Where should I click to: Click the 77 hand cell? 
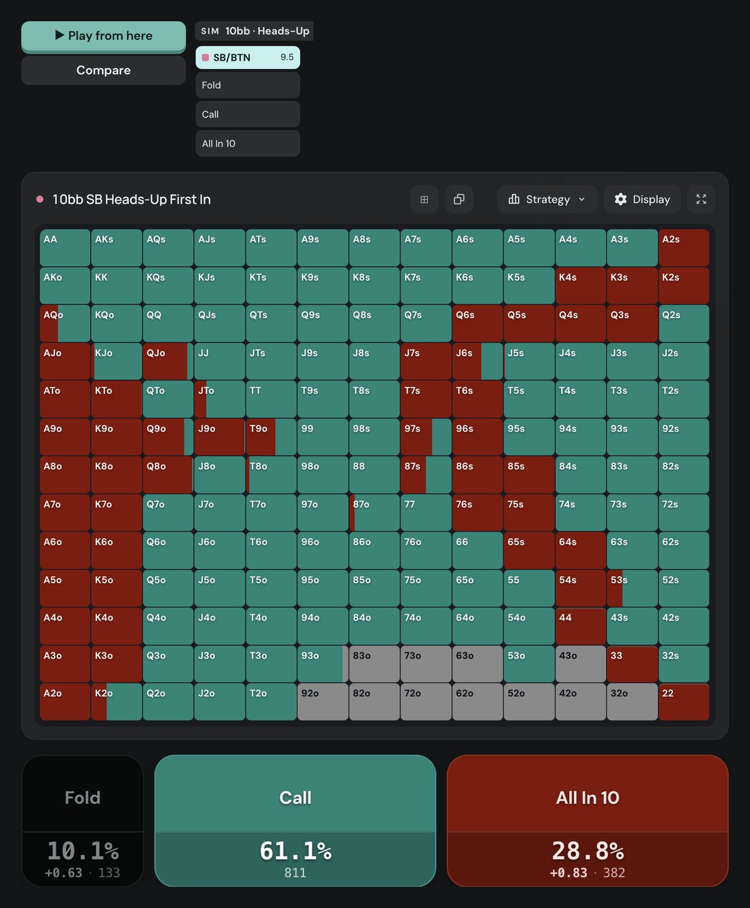pos(426,512)
